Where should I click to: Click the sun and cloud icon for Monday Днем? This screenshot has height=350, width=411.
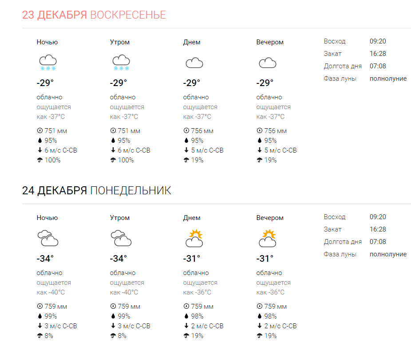point(194,238)
